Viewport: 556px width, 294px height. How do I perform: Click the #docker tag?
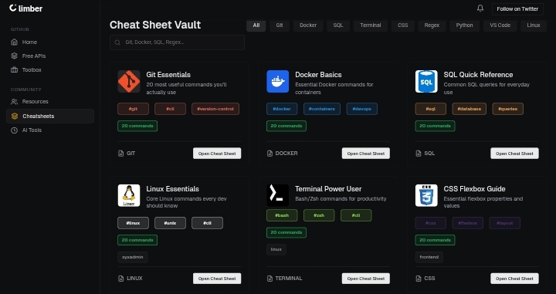point(282,109)
